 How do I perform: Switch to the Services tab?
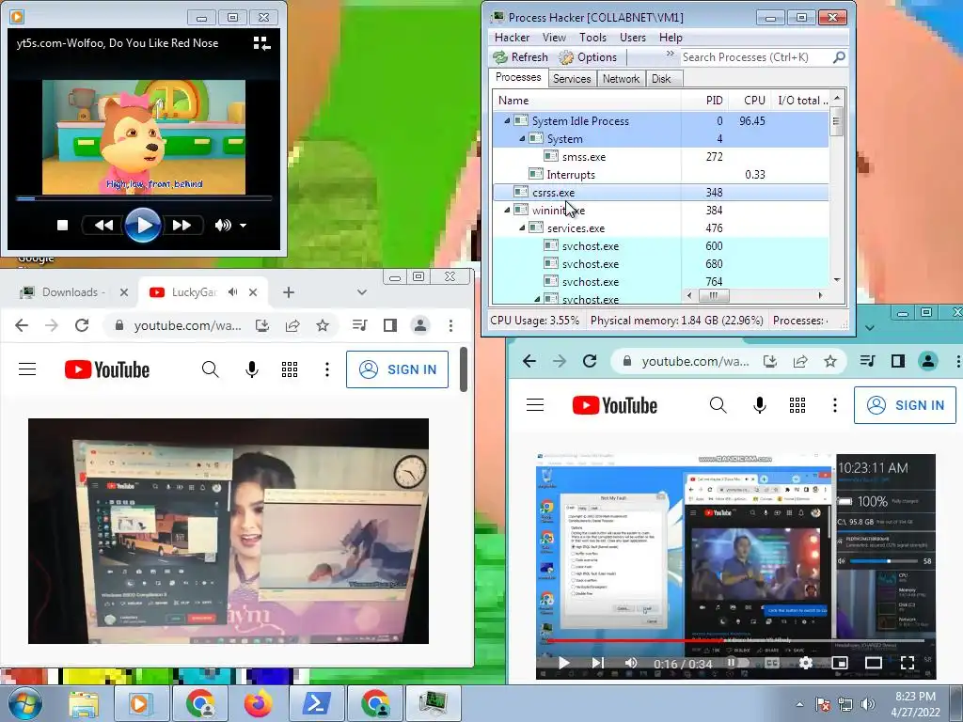571,79
